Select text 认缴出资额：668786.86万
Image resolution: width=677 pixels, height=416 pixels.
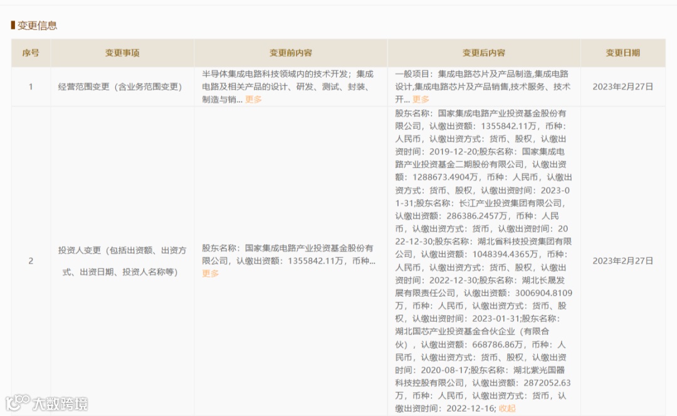pyautogui.click(x=472, y=344)
